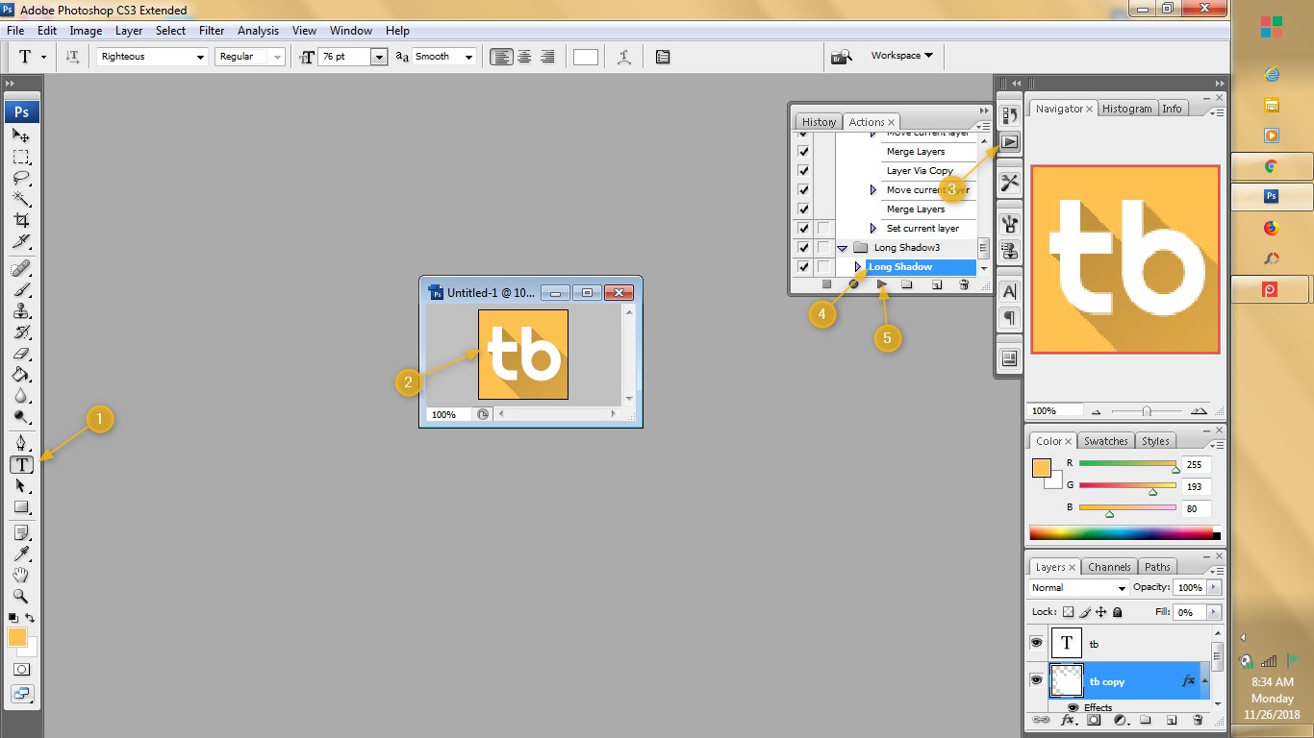Toggle visibility of tb copy Effects
Image resolution: width=1314 pixels, height=738 pixels.
(1073, 707)
